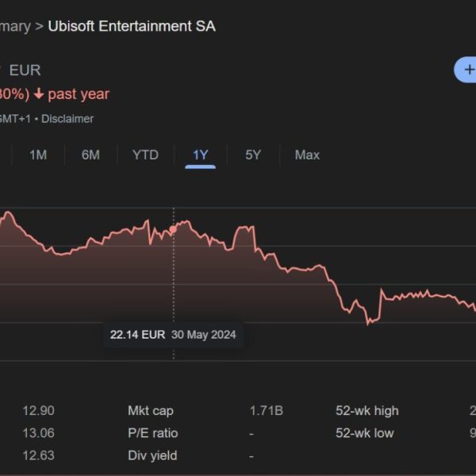The height and width of the screenshot is (476, 476).
Task: Click the chart data point marker
Action: [x=173, y=229]
